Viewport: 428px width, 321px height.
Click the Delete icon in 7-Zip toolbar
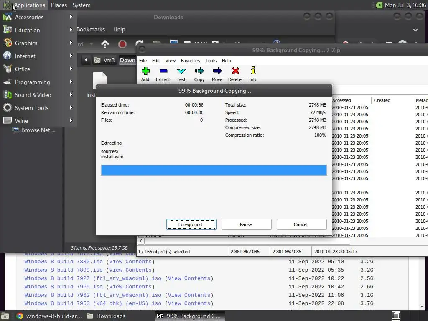pyautogui.click(x=235, y=71)
